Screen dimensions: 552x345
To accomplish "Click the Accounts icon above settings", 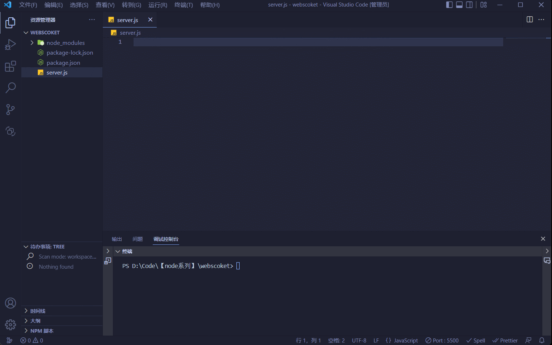I will tap(10, 303).
